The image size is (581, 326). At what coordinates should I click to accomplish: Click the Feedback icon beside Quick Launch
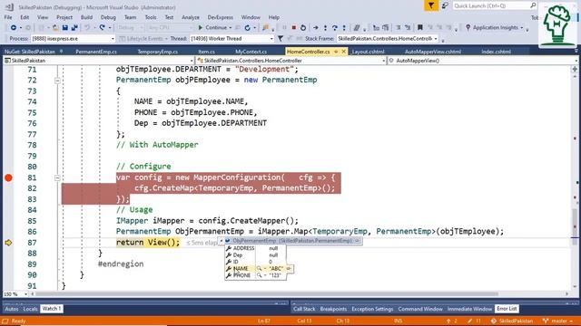[445, 5]
